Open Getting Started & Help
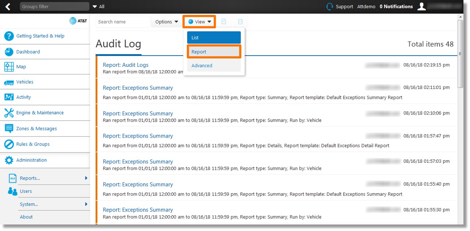This screenshot has height=231, width=470. tap(40, 36)
